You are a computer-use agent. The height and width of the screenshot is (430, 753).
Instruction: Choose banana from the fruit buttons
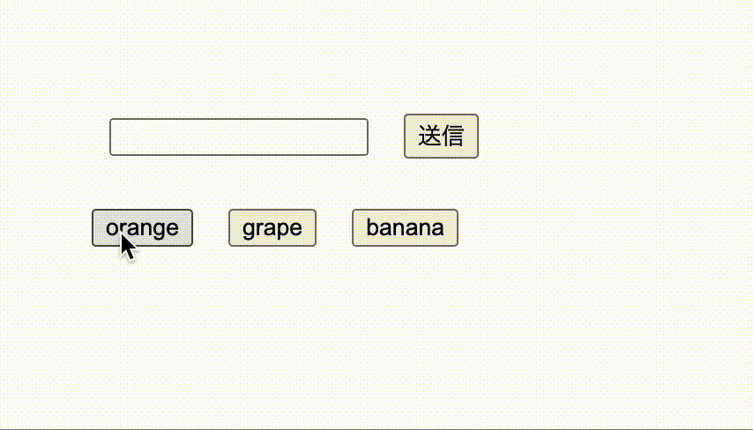coord(405,227)
